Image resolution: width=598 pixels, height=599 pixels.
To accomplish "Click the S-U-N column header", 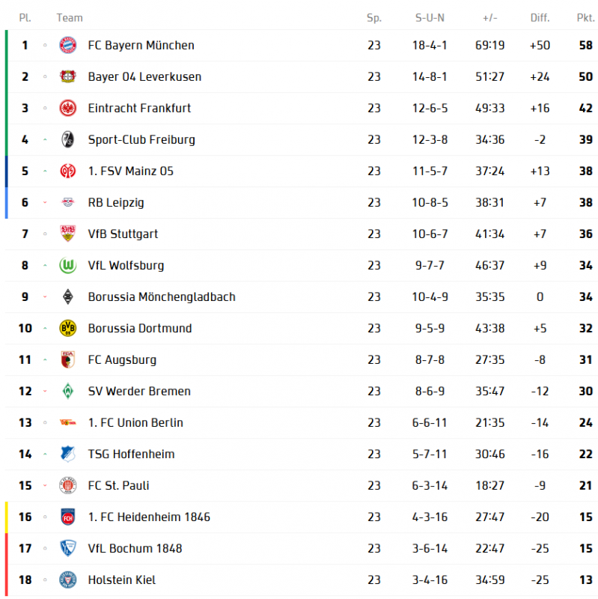I will click(x=430, y=17).
